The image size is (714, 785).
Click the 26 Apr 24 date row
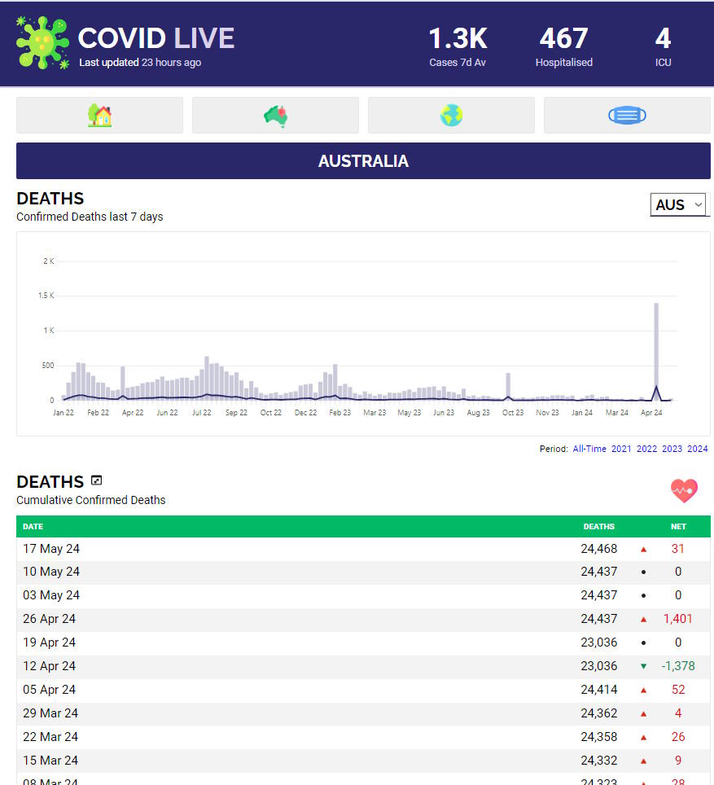(49, 619)
